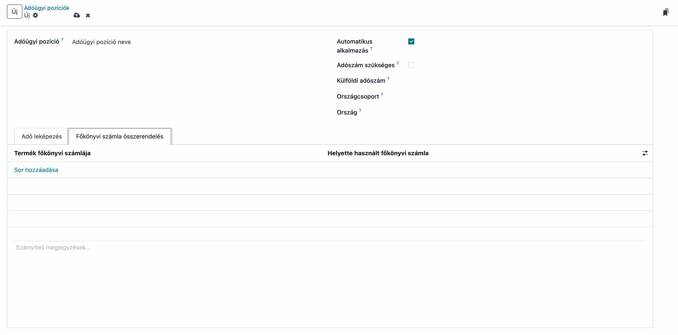This screenshot has width=678, height=335.
Task: Focus the Számviteli megjegyzések notes field
Action: [330, 248]
